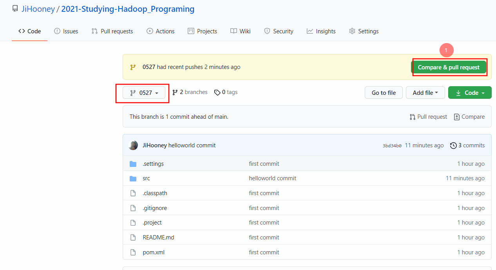Open first commit message on README.md row
The height and width of the screenshot is (270, 496).
pyautogui.click(x=264, y=237)
